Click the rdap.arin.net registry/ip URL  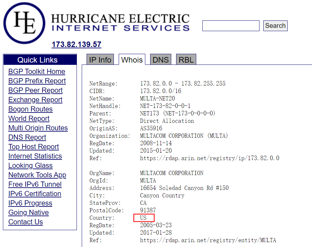click(x=210, y=158)
